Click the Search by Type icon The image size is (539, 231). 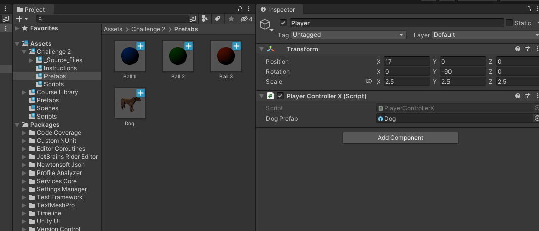[205, 19]
